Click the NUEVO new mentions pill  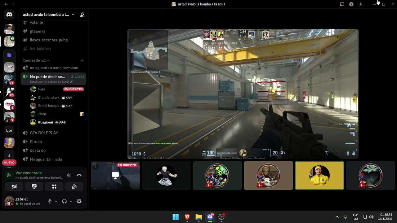click(9, 163)
